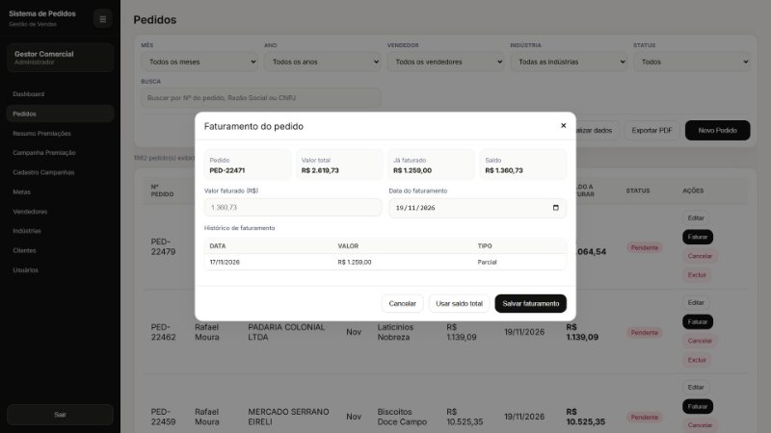Open Resumo Premiações in the sidebar
771x433 pixels.
(61, 133)
